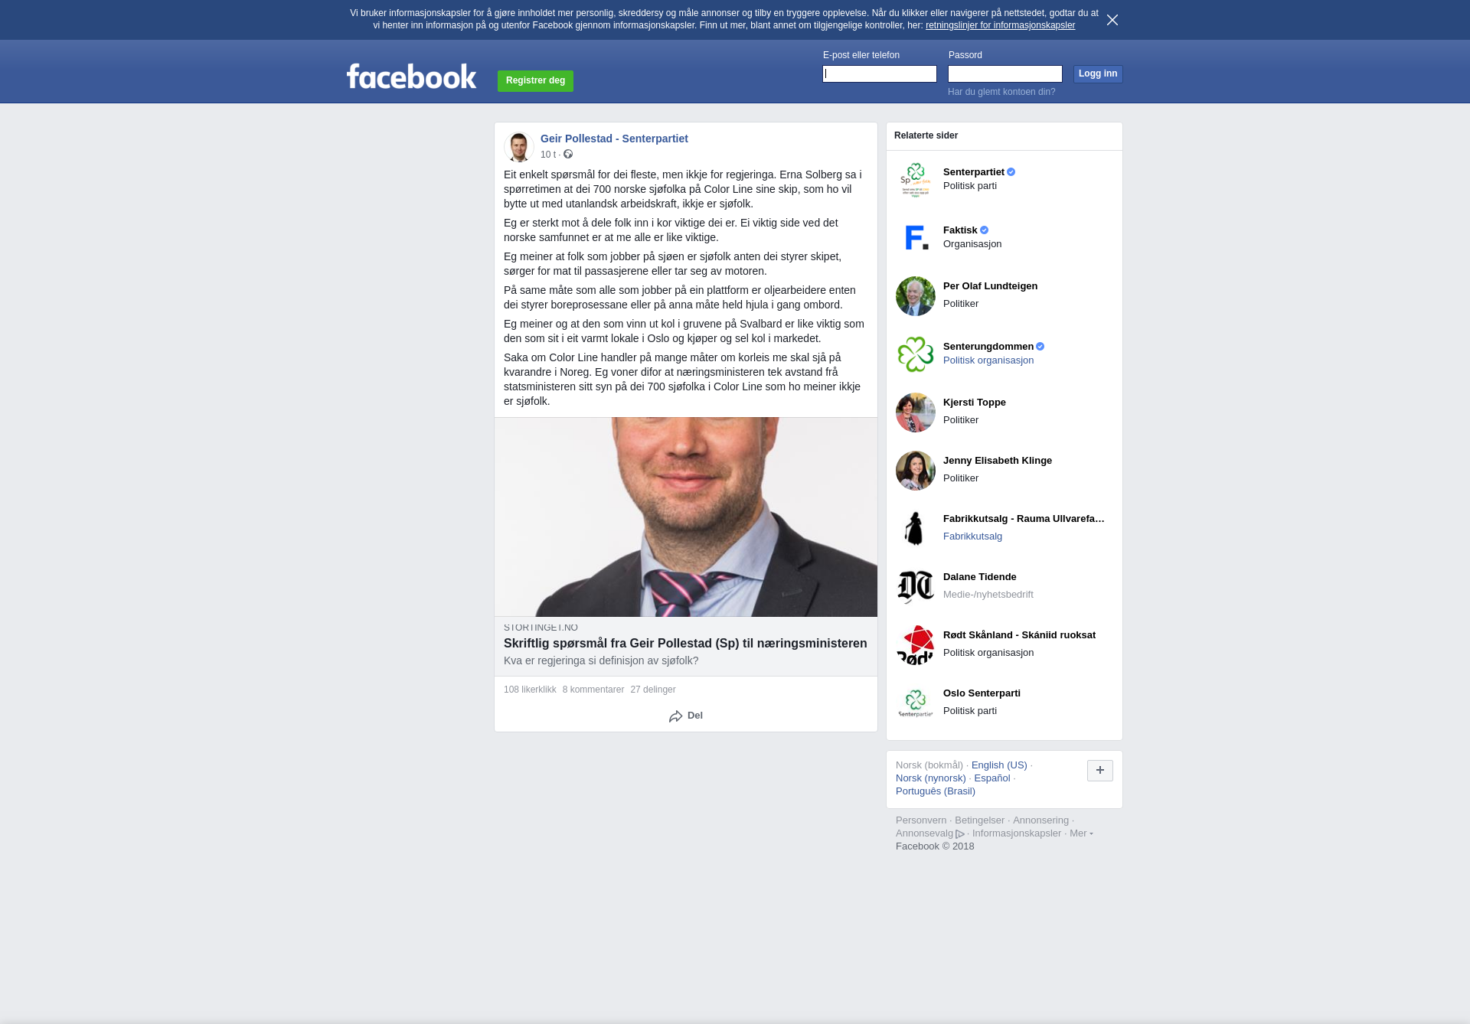Focus the Passord field
Image resolution: width=1470 pixels, height=1024 pixels.
pos(1005,73)
